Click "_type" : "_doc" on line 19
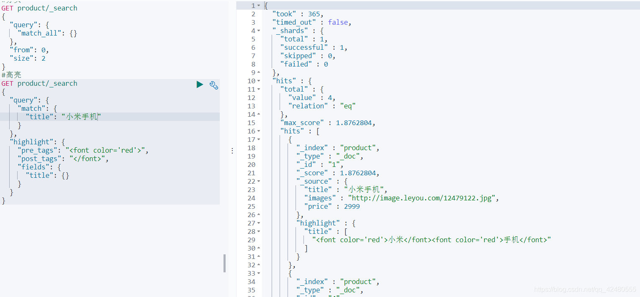 pyautogui.click(x=330, y=156)
